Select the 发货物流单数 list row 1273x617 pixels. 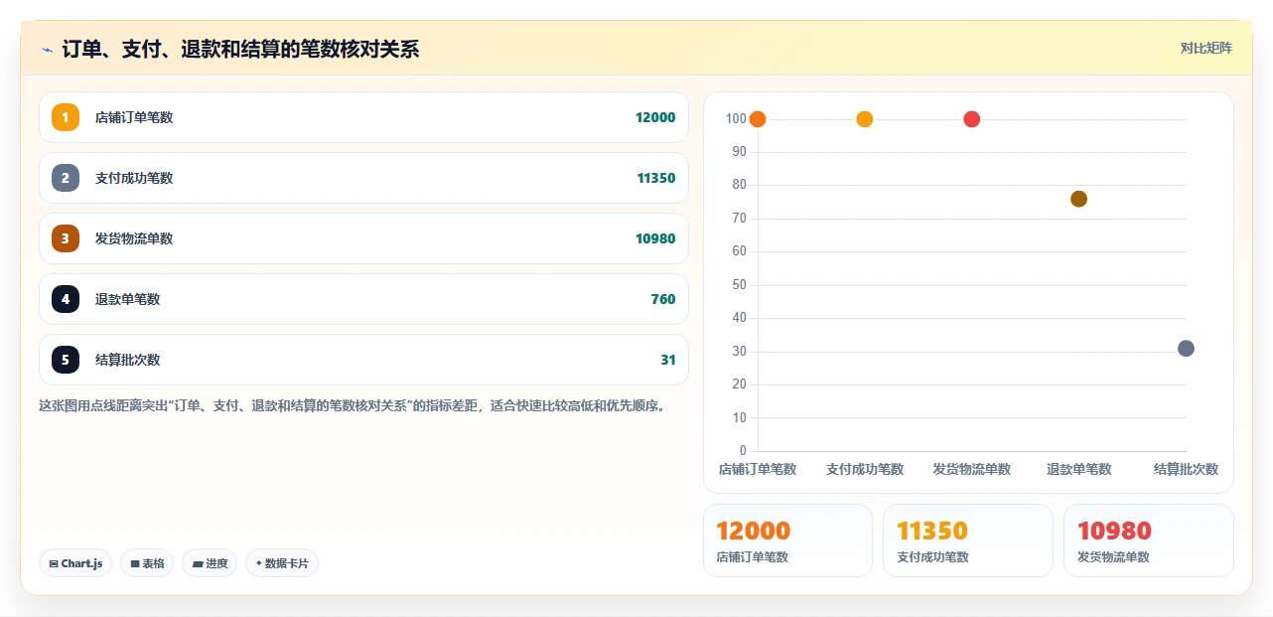[363, 238]
